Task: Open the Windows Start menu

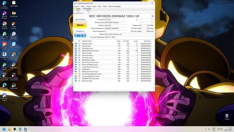Action: tap(4, 129)
